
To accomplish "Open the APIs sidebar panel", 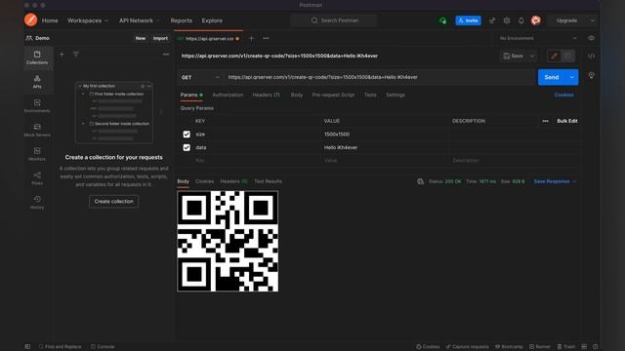I will click(x=37, y=82).
